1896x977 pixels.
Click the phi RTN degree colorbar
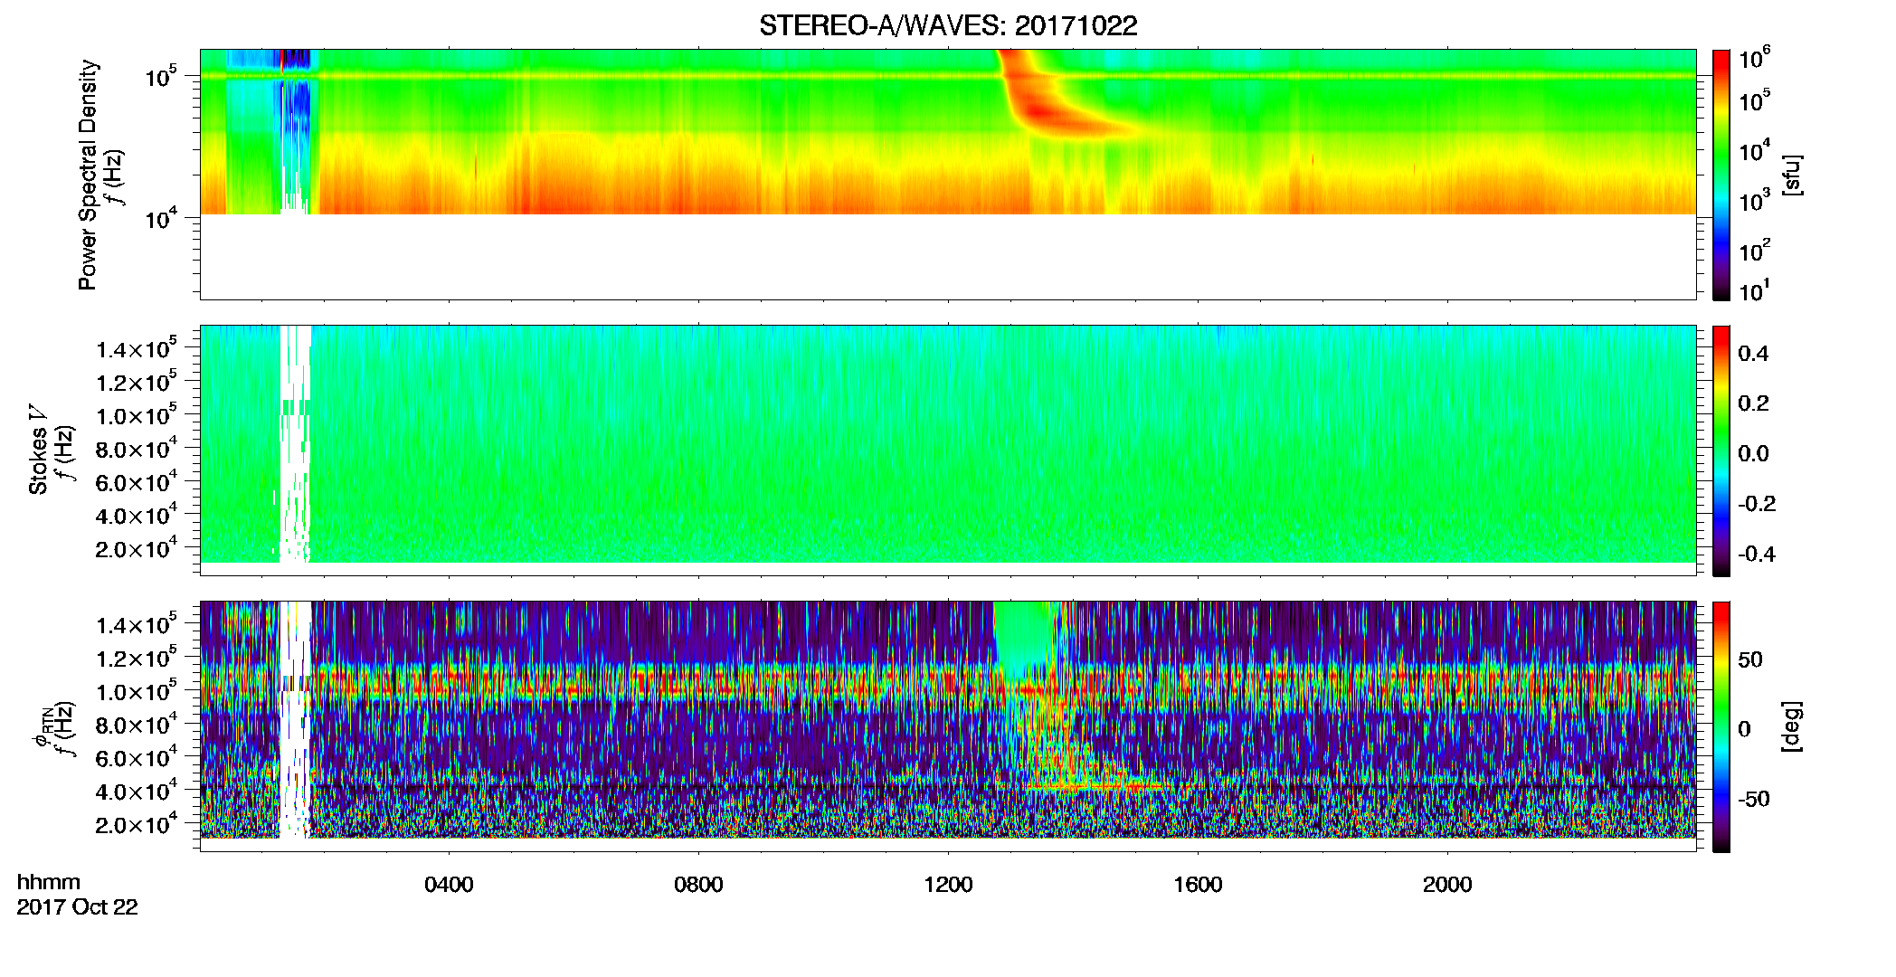1721,726
